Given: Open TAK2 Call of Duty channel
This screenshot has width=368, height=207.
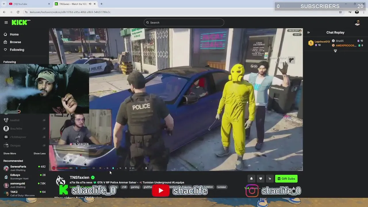Looking at the screenshot, I should point(24,193).
